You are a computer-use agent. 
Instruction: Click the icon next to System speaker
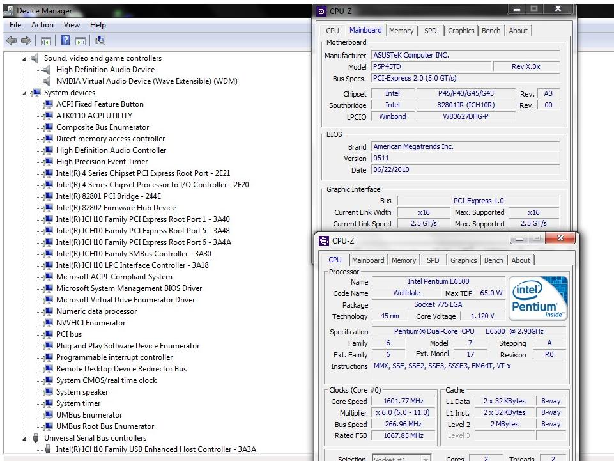[49, 392]
